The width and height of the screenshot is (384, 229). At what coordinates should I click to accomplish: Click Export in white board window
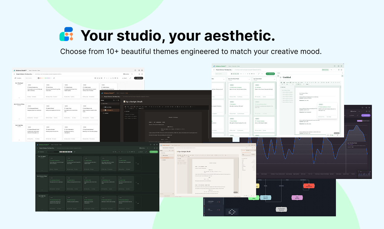pyautogui.click(x=125, y=78)
